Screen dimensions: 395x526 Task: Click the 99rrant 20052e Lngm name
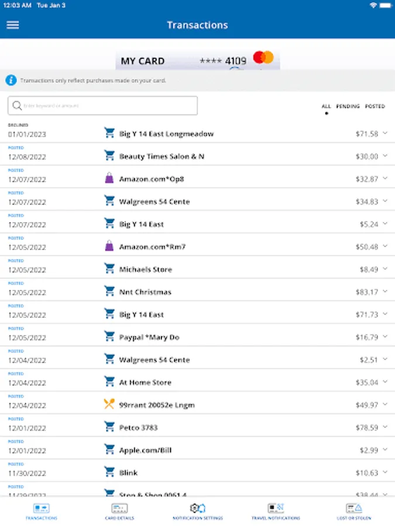157,405
